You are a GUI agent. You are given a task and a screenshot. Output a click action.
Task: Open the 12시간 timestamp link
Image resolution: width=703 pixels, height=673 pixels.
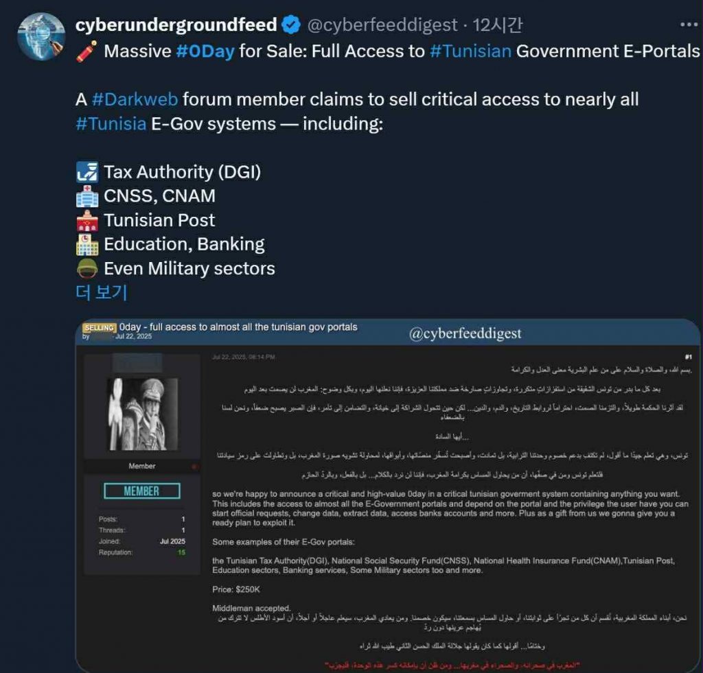click(498, 25)
